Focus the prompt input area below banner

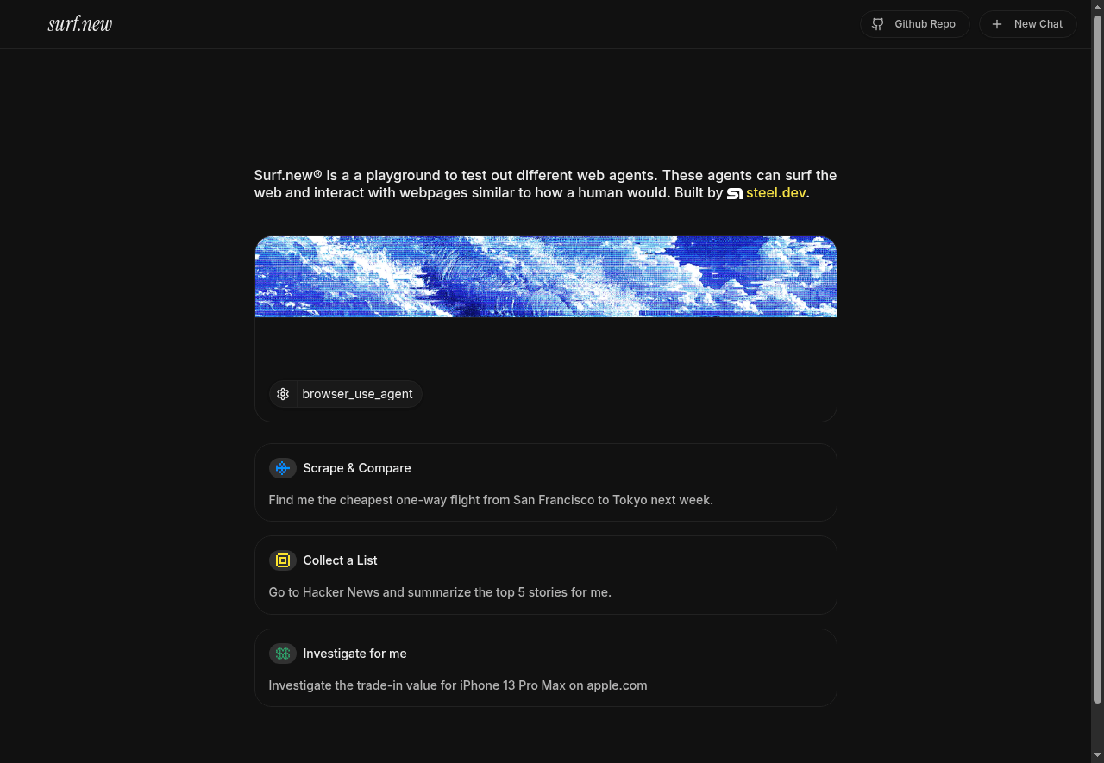(x=545, y=347)
